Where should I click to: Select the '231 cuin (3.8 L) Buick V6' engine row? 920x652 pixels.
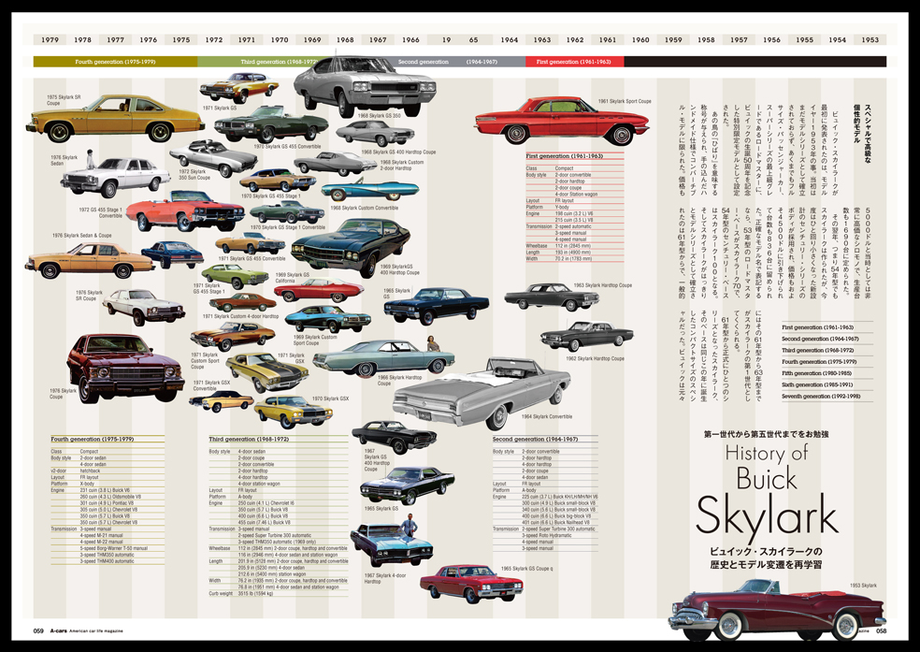107,490
